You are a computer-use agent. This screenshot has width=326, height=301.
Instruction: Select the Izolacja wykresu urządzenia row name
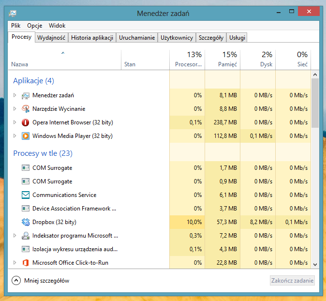point(75,249)
